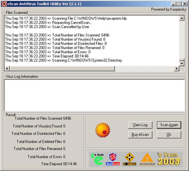The width and height of the screenshot is (189, 171).
Task: Click log line 'Time Elapsed: 00:14:46'
Action: tap(47, 56)
